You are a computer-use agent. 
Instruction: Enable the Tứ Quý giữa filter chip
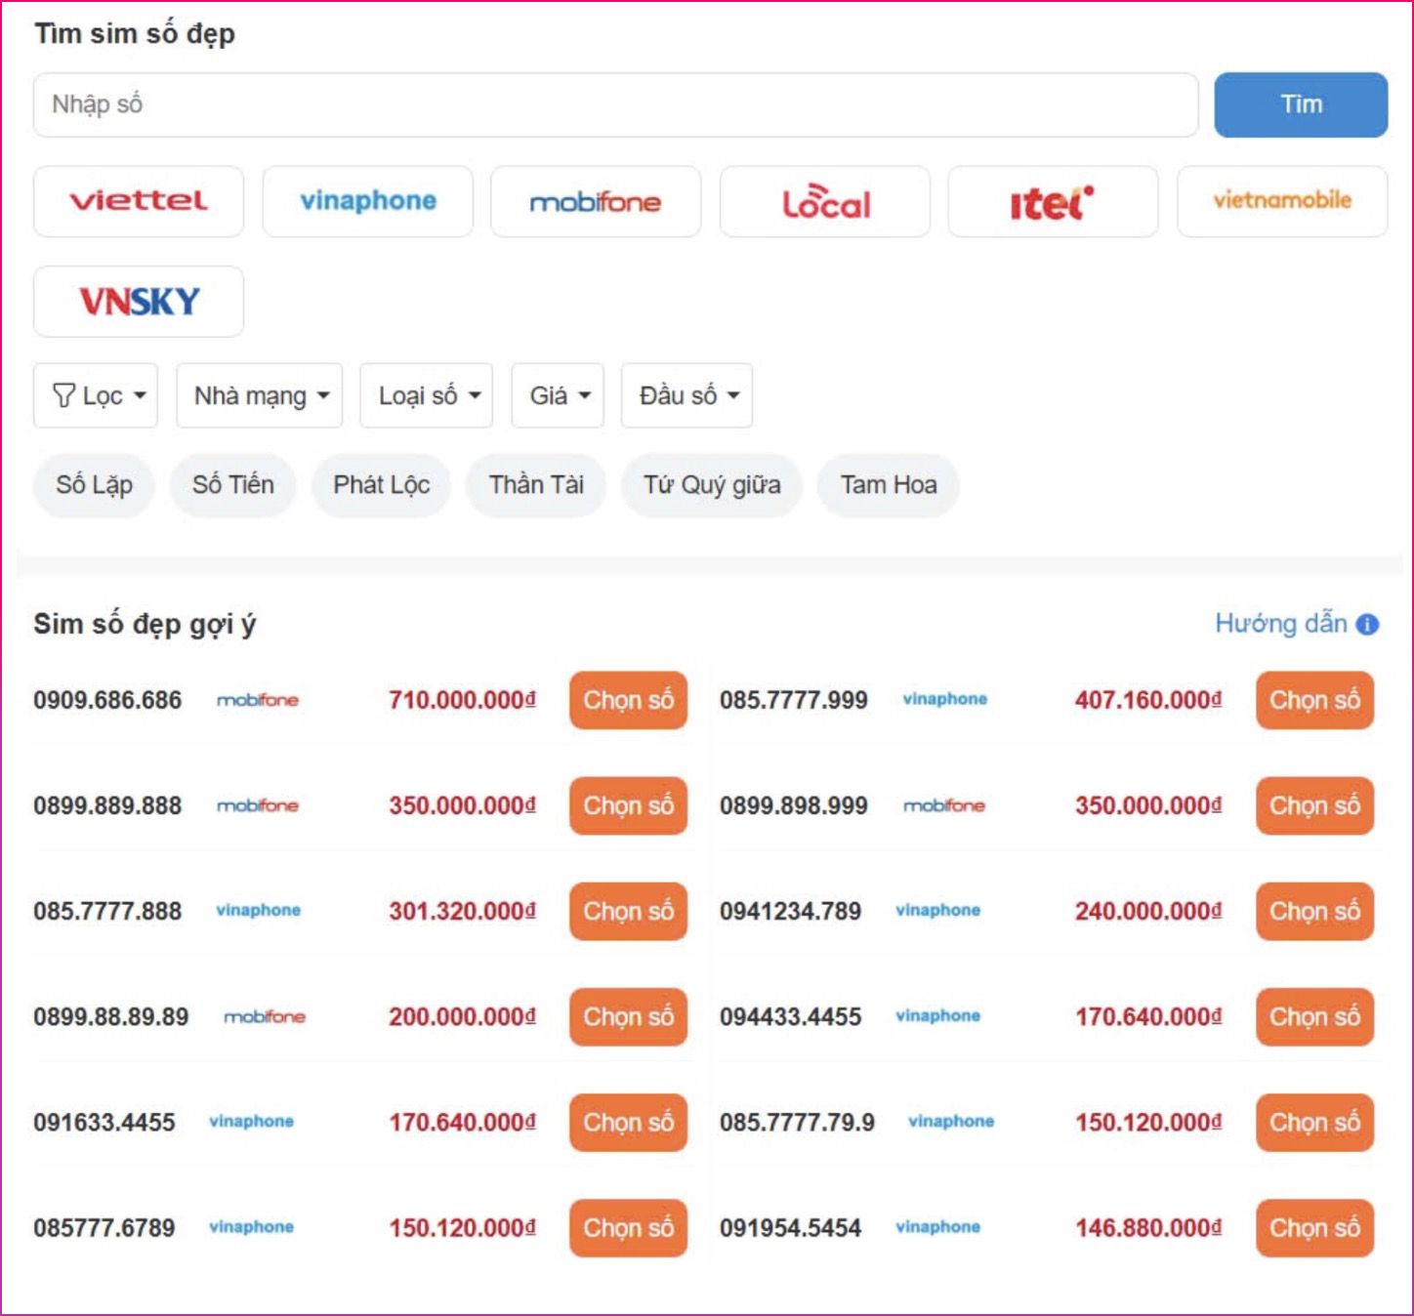[x=712, y=485]
